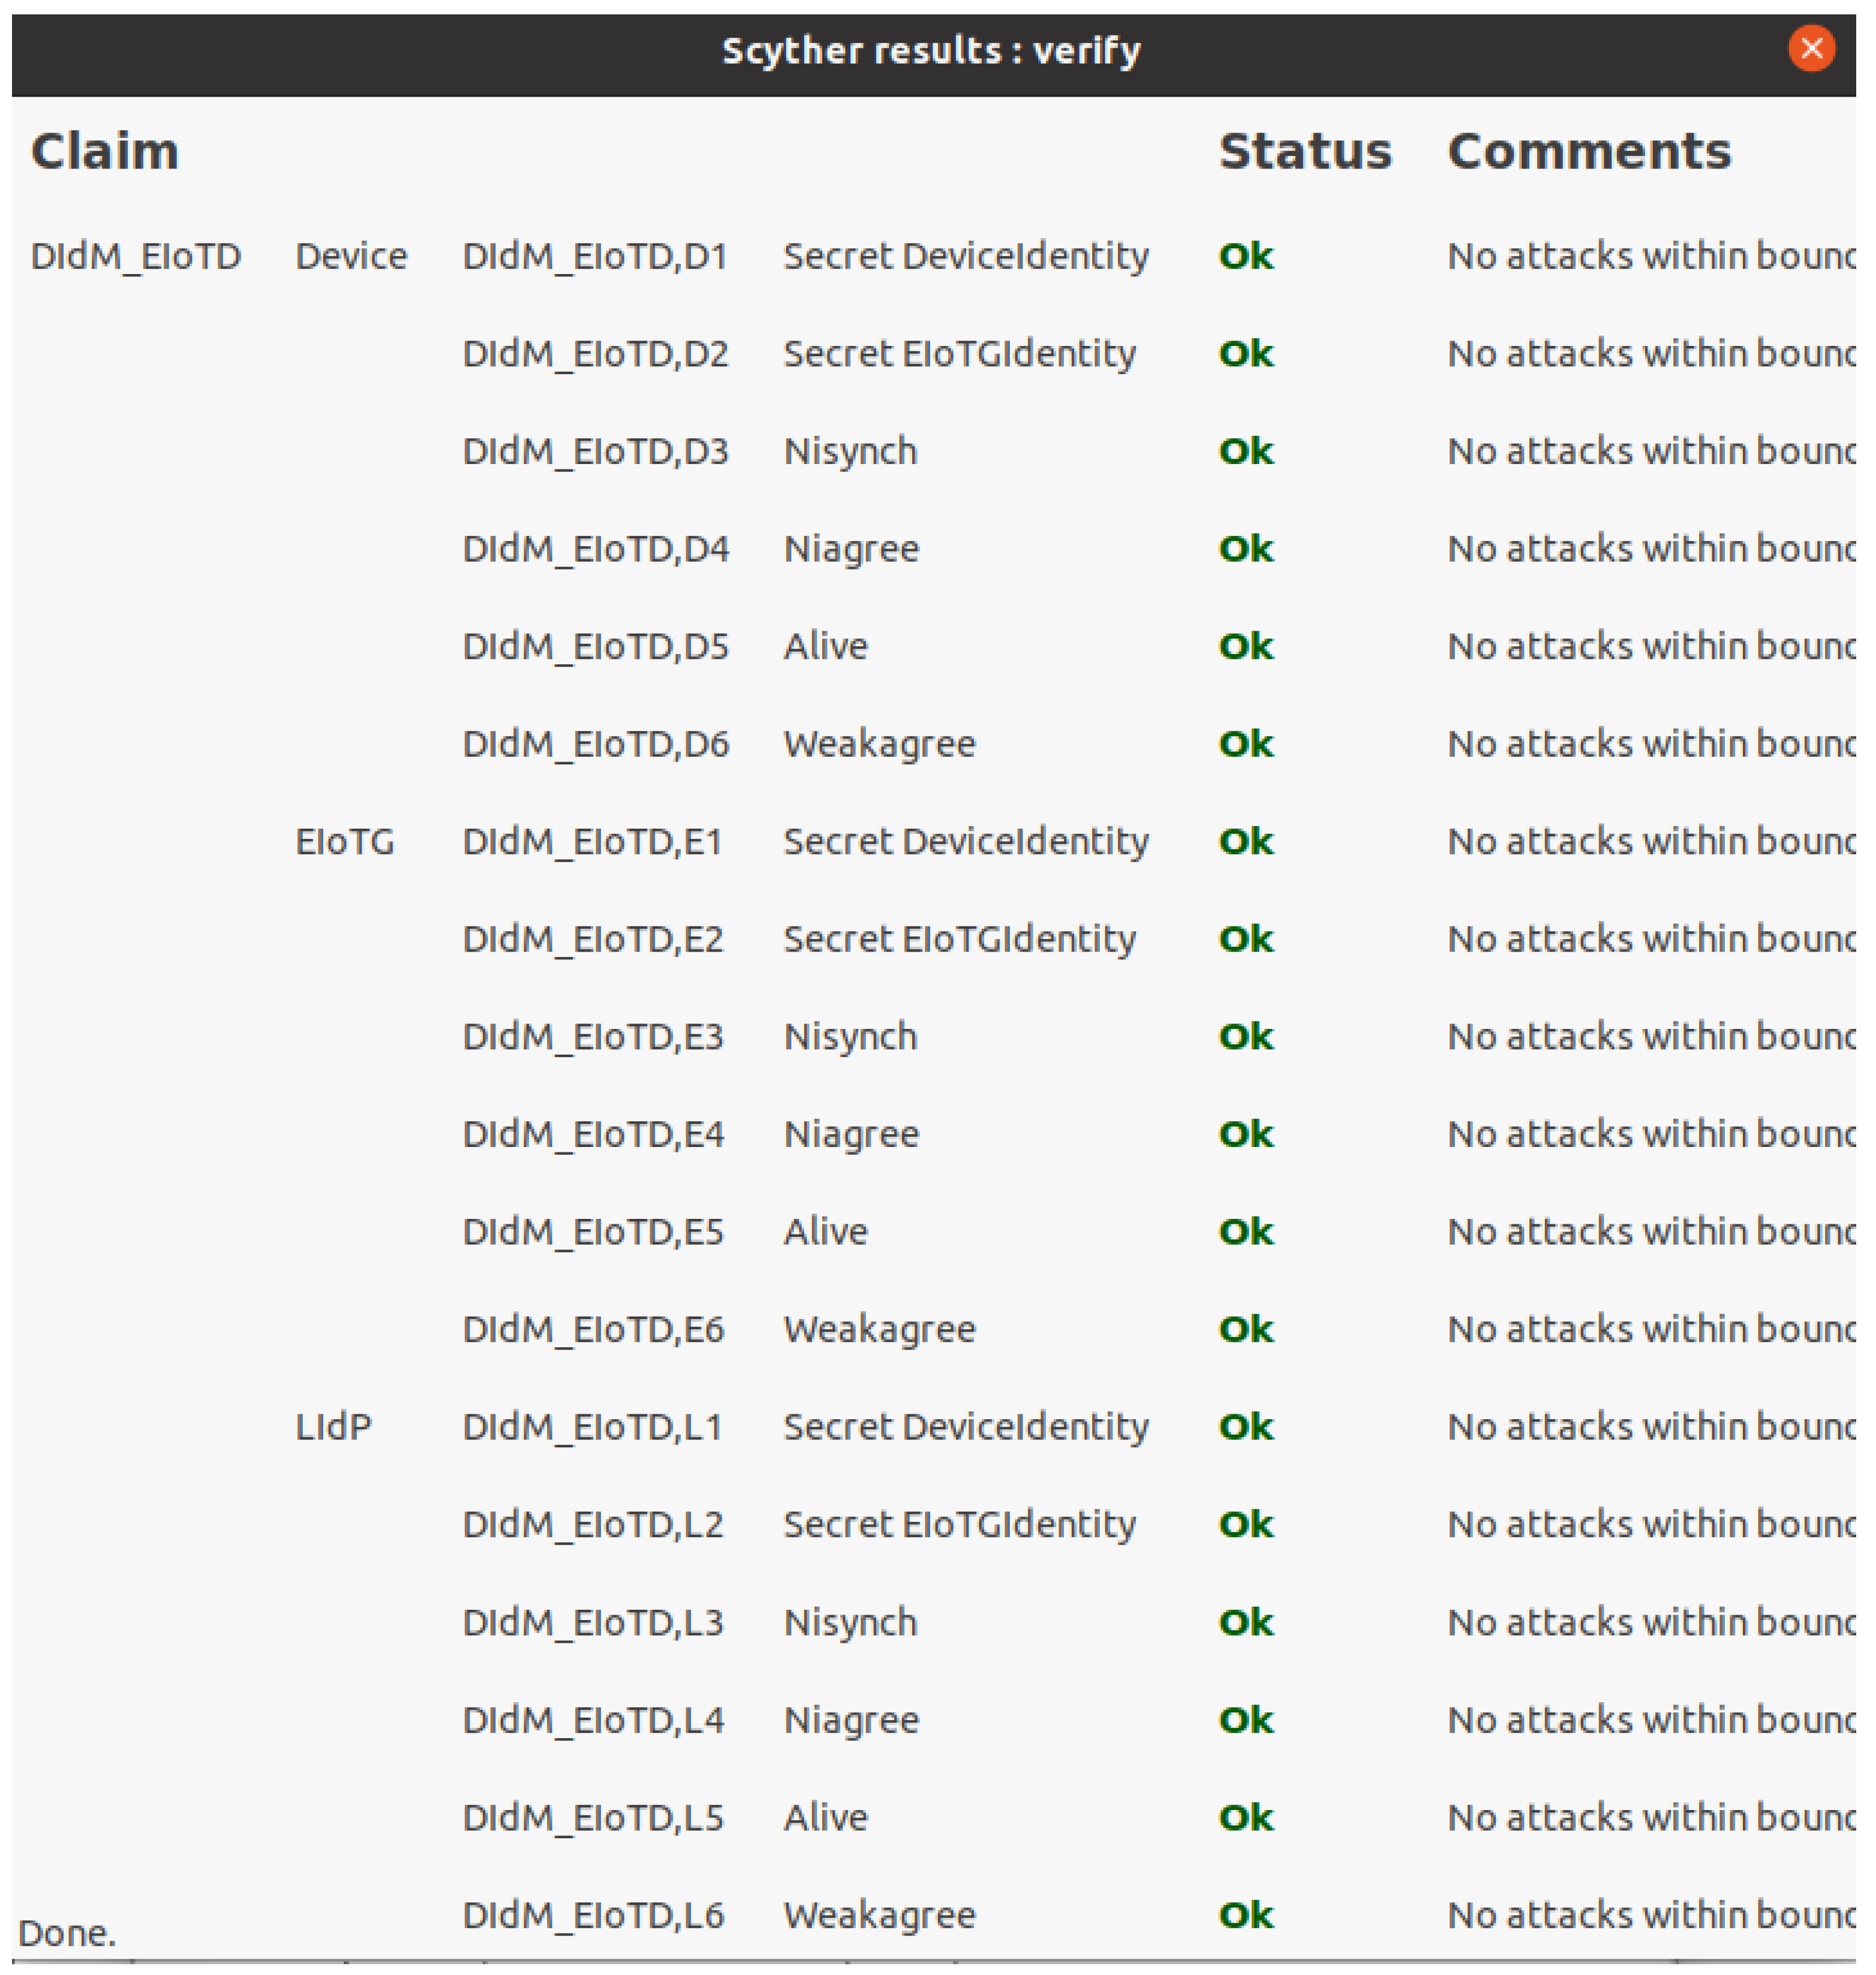Viewport: 1876px width, 1975px height.
Task: Click the EIoTG role label
Action: tap(345, 842)
